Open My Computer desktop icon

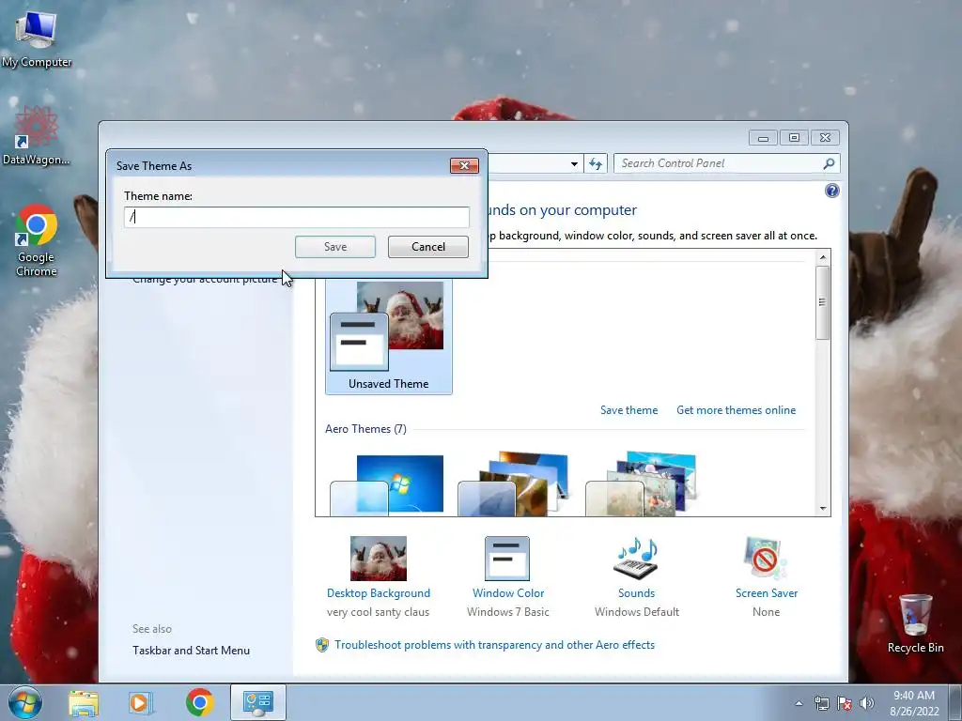(x=37, y=39)
